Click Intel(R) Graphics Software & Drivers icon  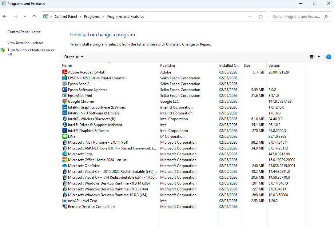[65, 107]
